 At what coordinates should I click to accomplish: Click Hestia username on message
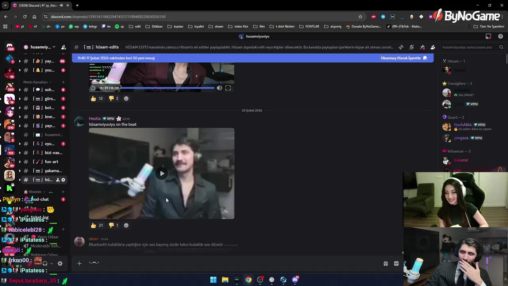click(94, 118)
